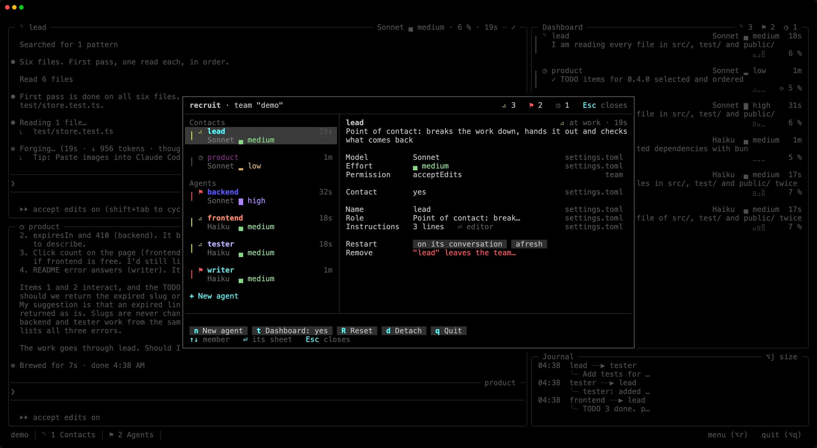The height and width of the screenshot is (448, 817).
Task: Click + New agent link in list
Action: coord(214,296)
